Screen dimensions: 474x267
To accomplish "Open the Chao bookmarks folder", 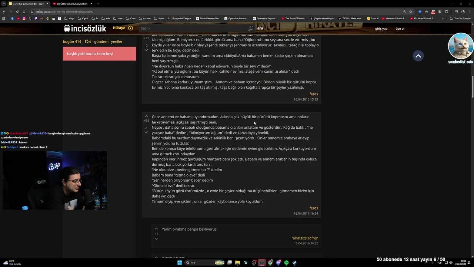I will point(131,19).
